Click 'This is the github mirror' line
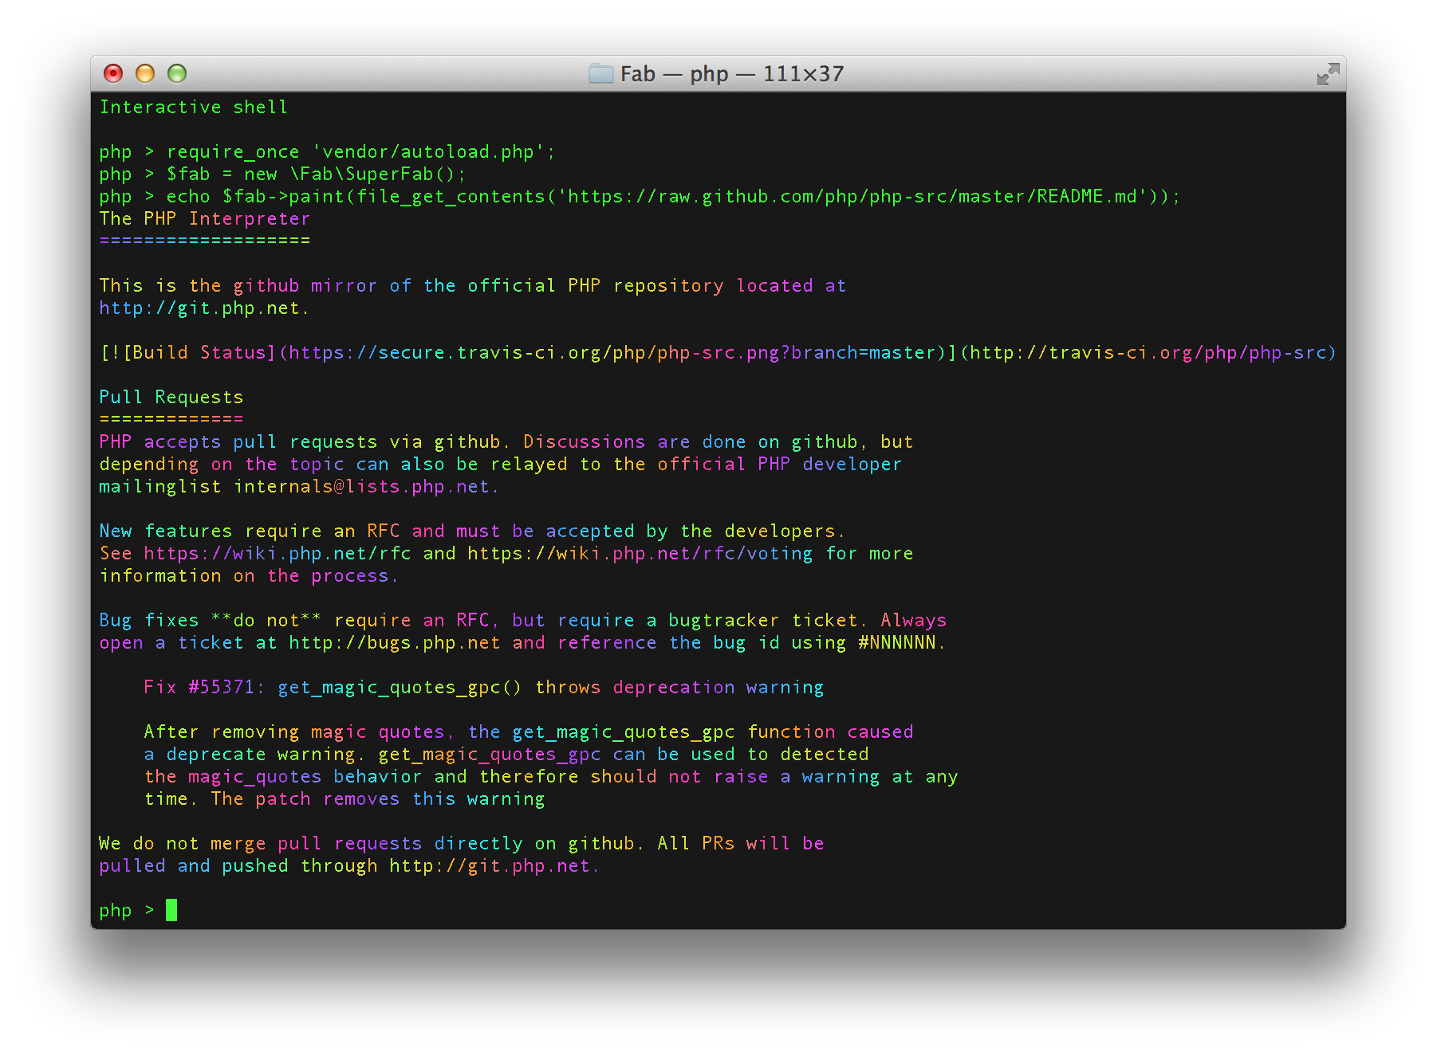This screenshot has width=1437, height=1055. point(472,286)
